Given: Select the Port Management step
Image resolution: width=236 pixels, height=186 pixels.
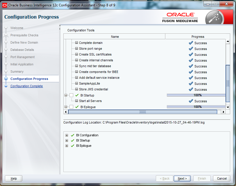Looking at the screenshot, I should (x=22, y=57).
